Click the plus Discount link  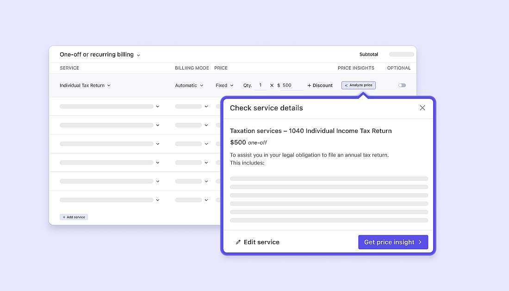coord(320,85)
